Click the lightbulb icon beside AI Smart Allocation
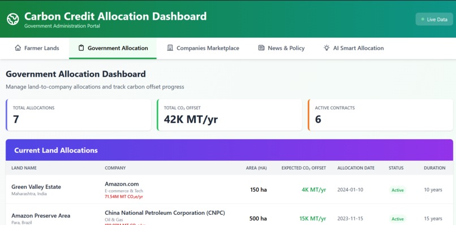 [x=326, y=48]
